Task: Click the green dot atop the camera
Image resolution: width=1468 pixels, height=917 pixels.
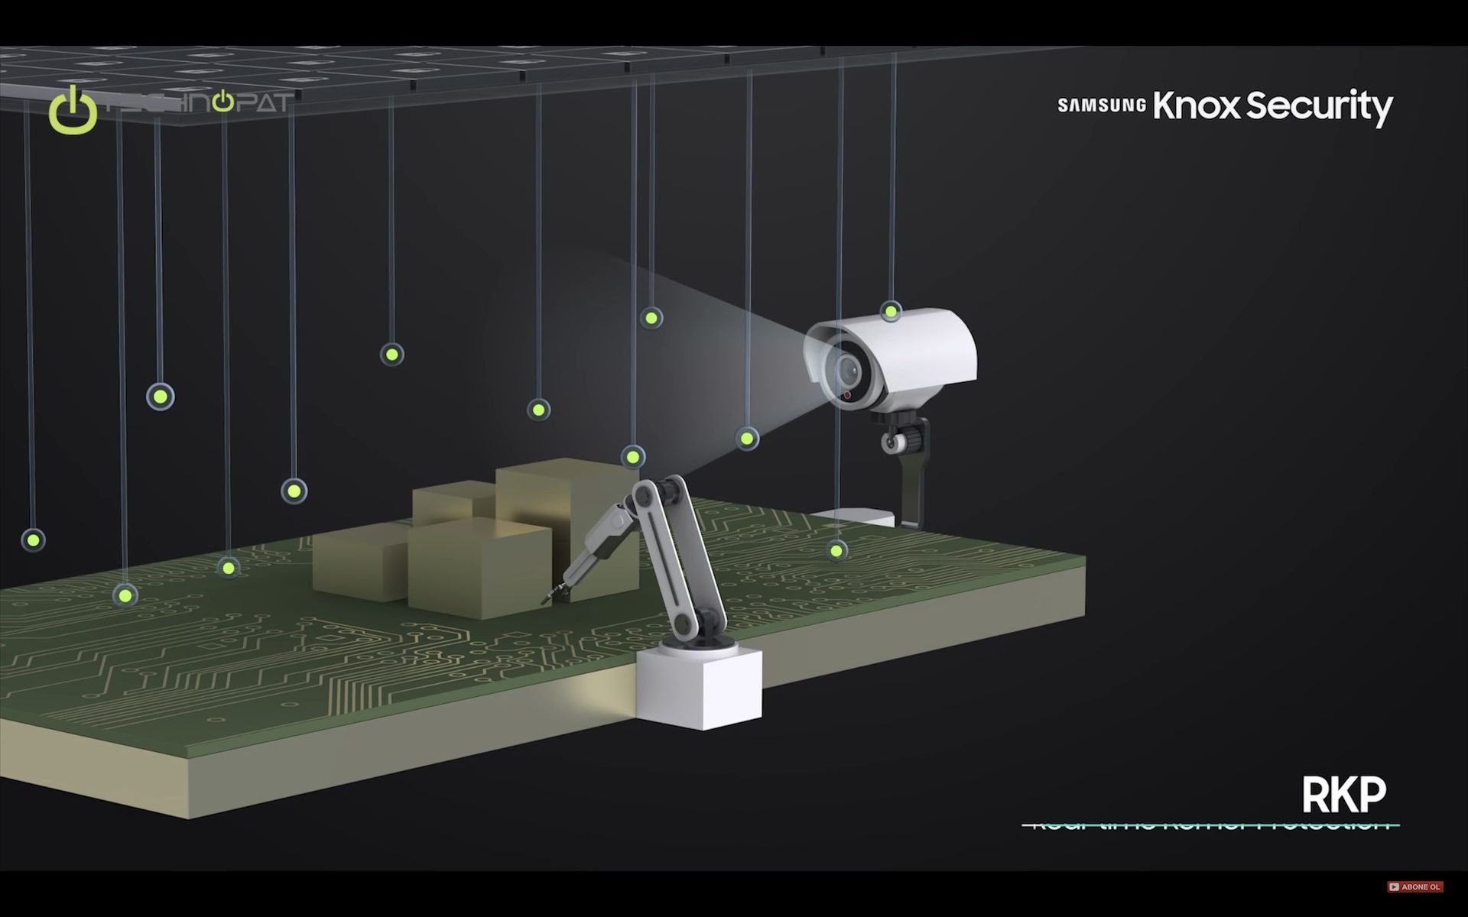Action: pos(891,311)
